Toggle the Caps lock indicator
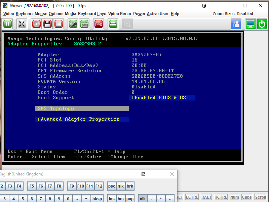 coord(247,197)
